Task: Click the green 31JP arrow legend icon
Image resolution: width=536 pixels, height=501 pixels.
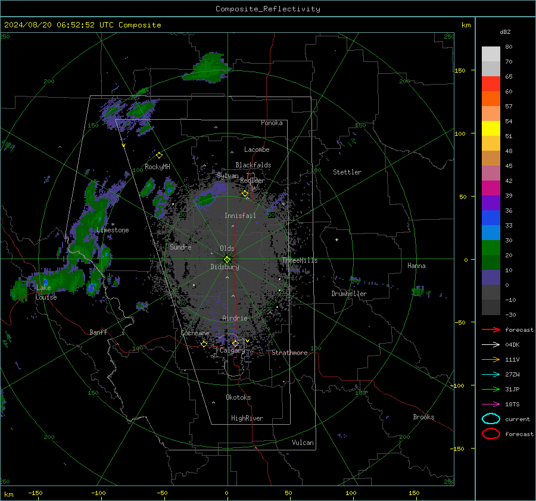Action: pyautogui.click(x=491, y=389)
